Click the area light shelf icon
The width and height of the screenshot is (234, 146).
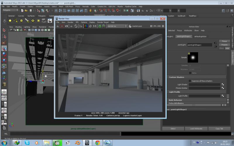click(x=33, y=21)
